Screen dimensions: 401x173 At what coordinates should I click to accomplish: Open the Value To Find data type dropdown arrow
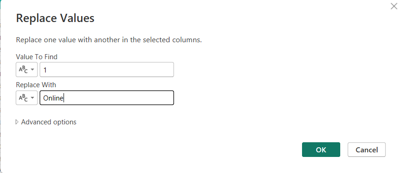[33, 70]
